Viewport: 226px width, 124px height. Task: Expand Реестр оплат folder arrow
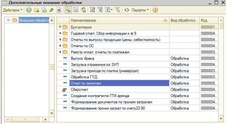pyautogui.click(x=60, y=52)
